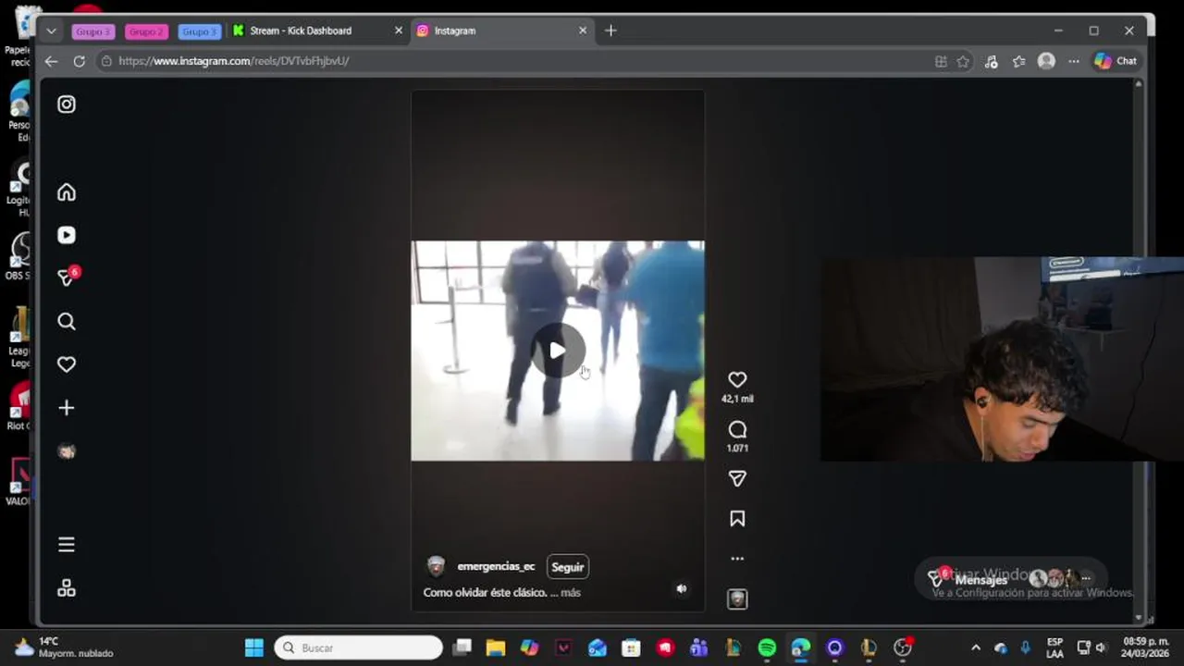Open browser profile account icon
The height and width of the screenshot is (666, 1184).
1046,61
